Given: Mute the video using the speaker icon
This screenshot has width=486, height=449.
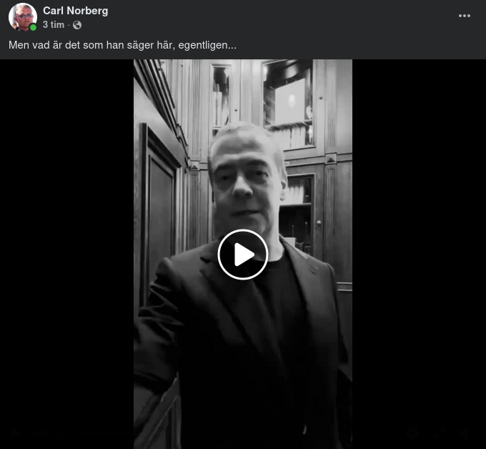Looking at the screenshot, I should point(465,433).
